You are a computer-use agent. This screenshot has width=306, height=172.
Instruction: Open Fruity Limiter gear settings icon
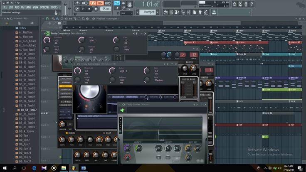tap(123, 105)
